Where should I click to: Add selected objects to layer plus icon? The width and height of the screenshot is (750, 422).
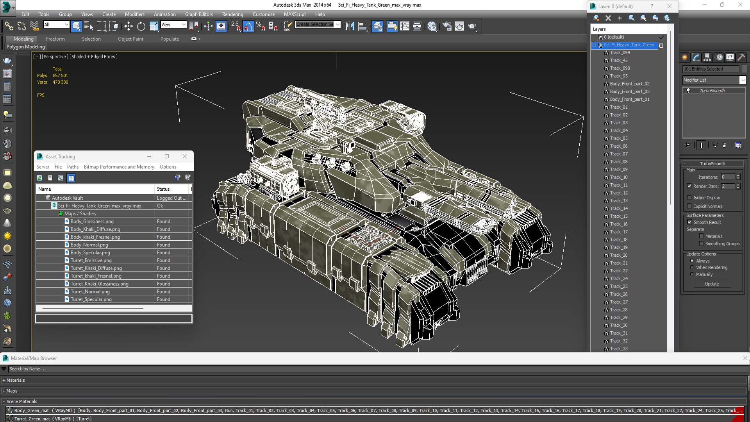pyautogui.click(x=620, y=18)
